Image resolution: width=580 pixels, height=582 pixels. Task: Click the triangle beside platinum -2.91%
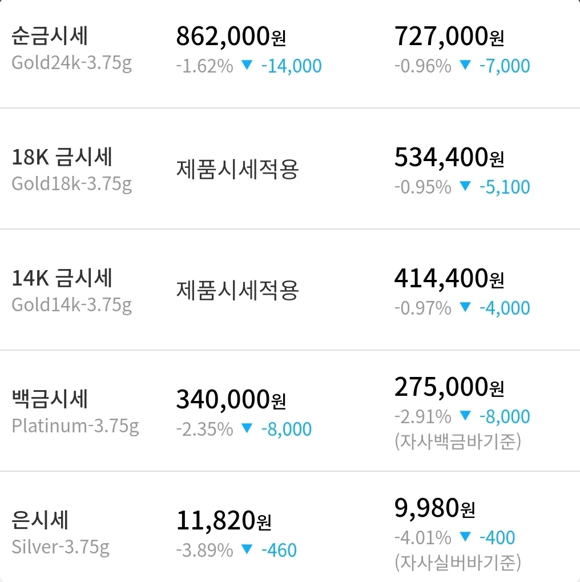(465, 415)
